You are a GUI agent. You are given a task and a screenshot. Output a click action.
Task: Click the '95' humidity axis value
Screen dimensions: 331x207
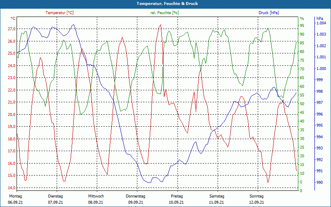point(302,26)
